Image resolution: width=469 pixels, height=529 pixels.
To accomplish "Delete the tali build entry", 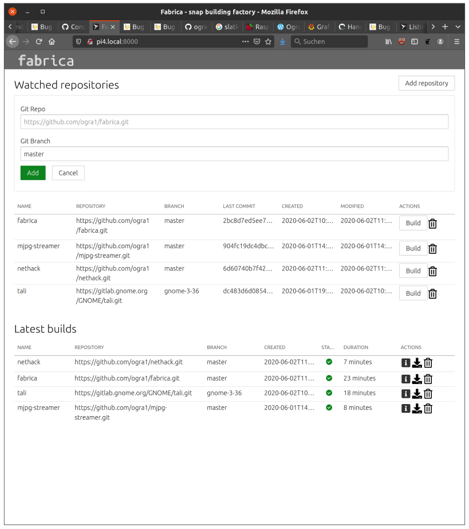I will click(428, 394).
